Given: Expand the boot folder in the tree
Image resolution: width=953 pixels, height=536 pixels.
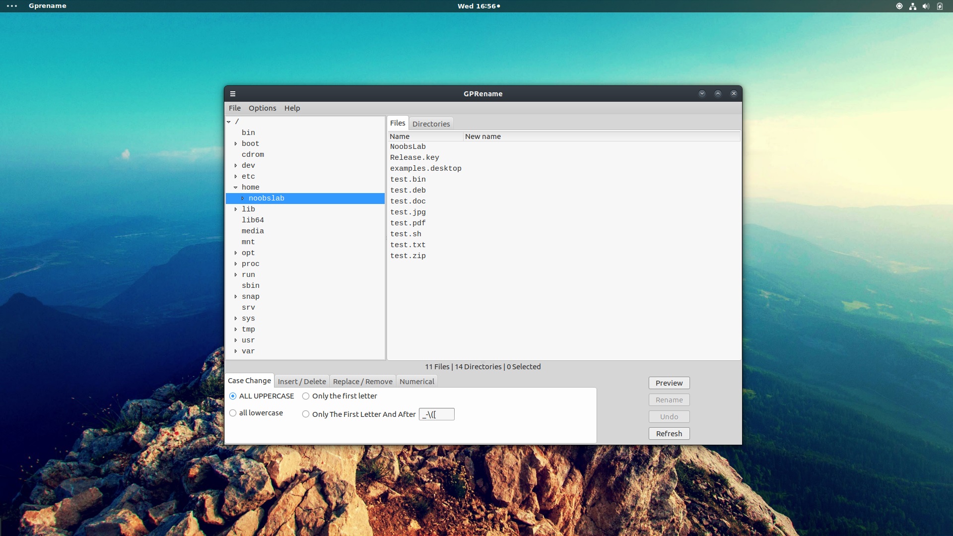Looking at the screenshot, I should (x=236, y=143).
